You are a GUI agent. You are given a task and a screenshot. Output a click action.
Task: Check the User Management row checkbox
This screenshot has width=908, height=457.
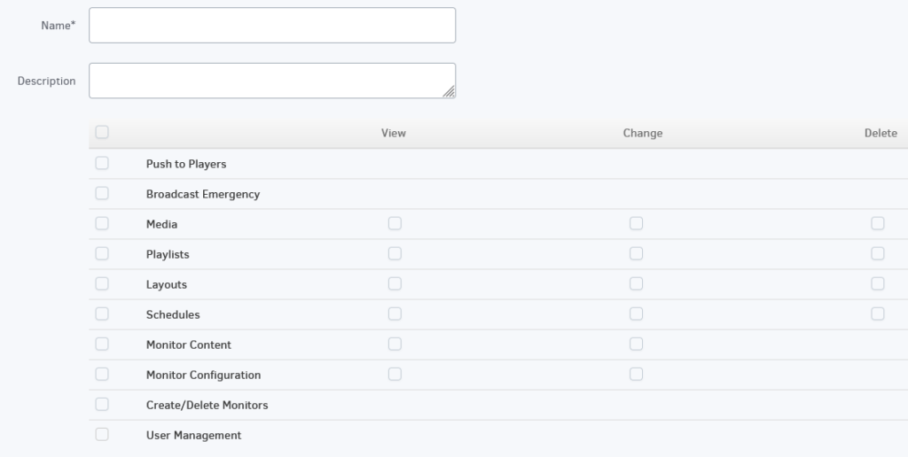pyautogui.click(x=102, y=435)
